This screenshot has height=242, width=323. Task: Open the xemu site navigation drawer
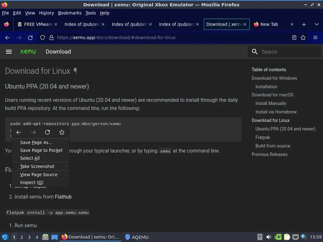tap(9, 52)
